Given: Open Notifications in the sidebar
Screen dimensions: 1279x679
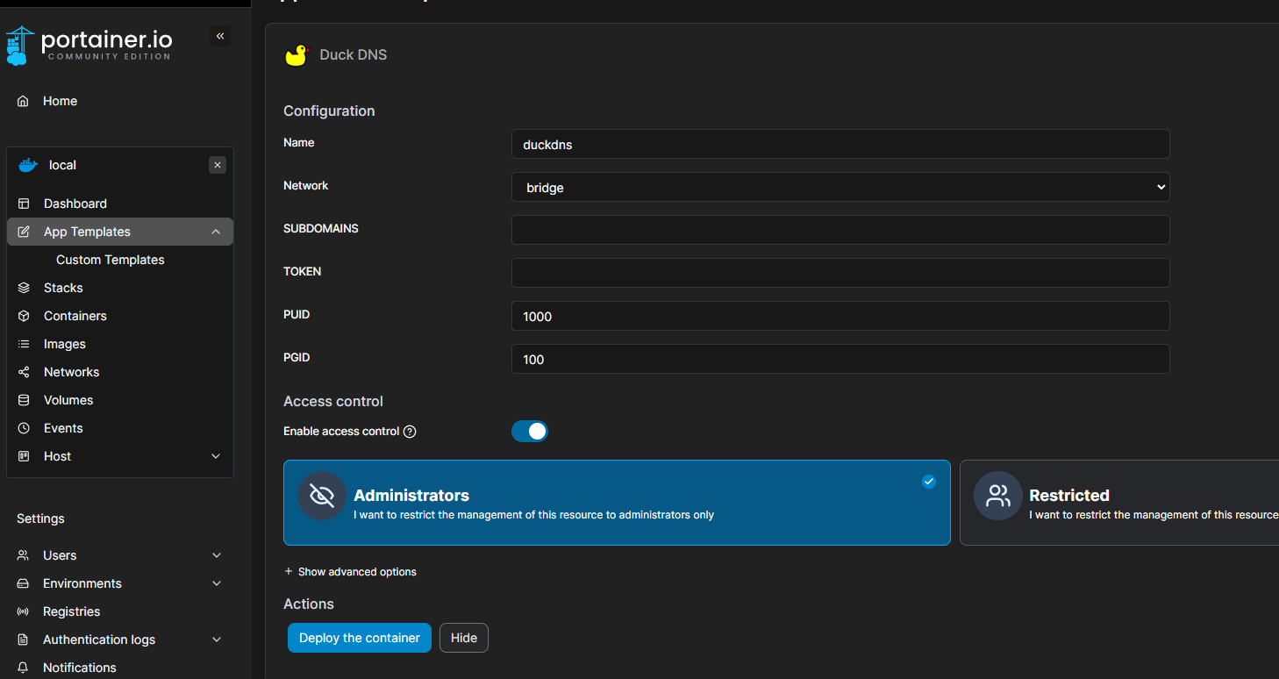Looking at the screenshot, I should pos(80,668).
